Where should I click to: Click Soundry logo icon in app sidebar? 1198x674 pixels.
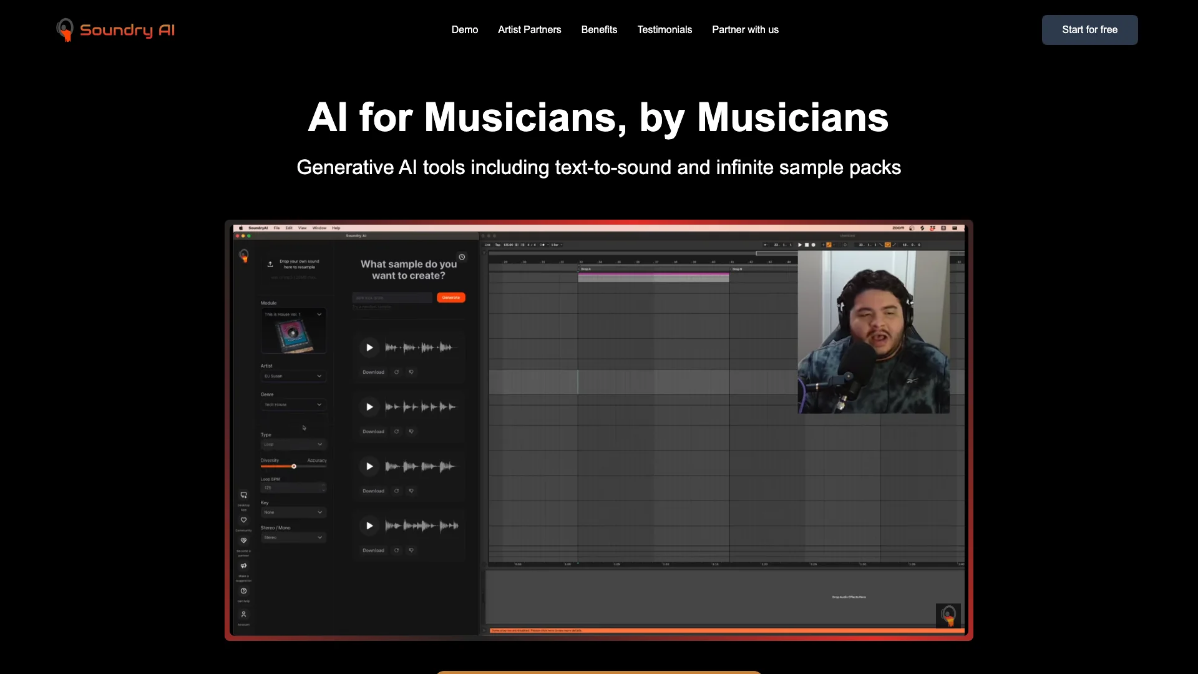point(244,255)
